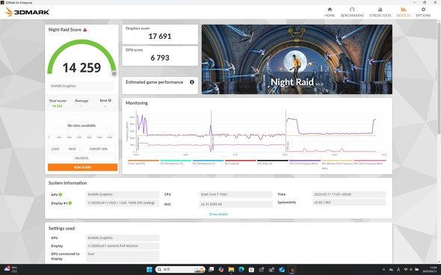The image size is (441, 275).
Task: Click the GPU green check icon
Action: 61,194
